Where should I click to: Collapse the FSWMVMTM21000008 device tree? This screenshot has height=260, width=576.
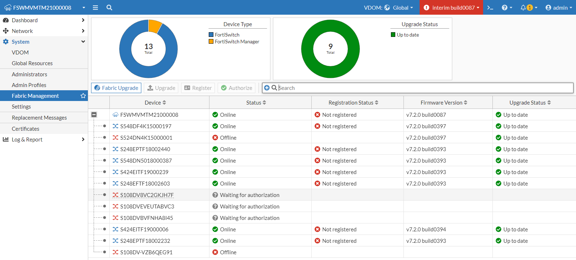click(94, 115)
